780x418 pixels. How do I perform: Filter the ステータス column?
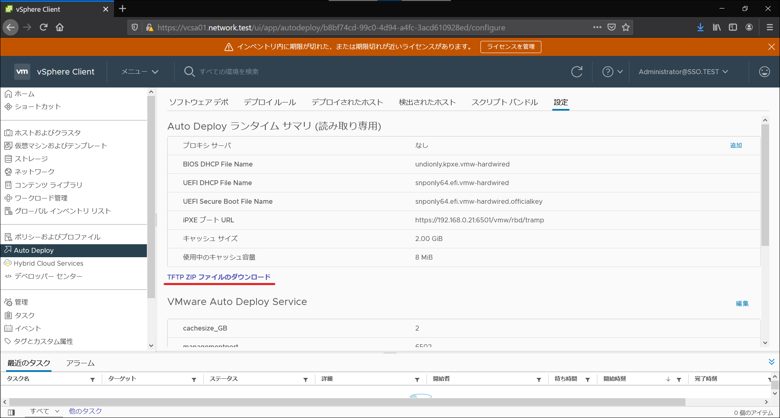306,380
